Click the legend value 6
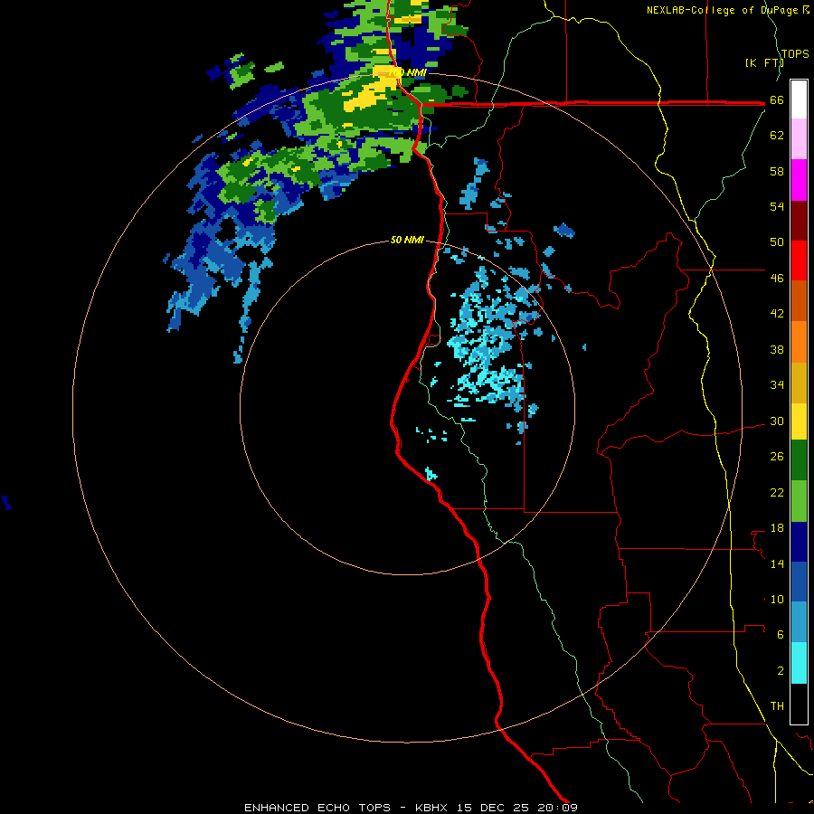814x814 pixels. [x=781, y=634]
